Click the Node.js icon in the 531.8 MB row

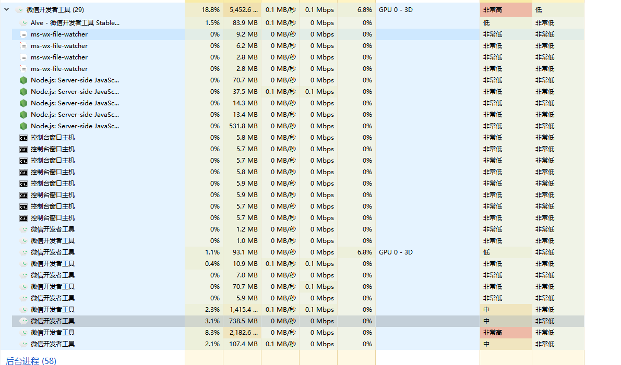[x=24, y=126]
